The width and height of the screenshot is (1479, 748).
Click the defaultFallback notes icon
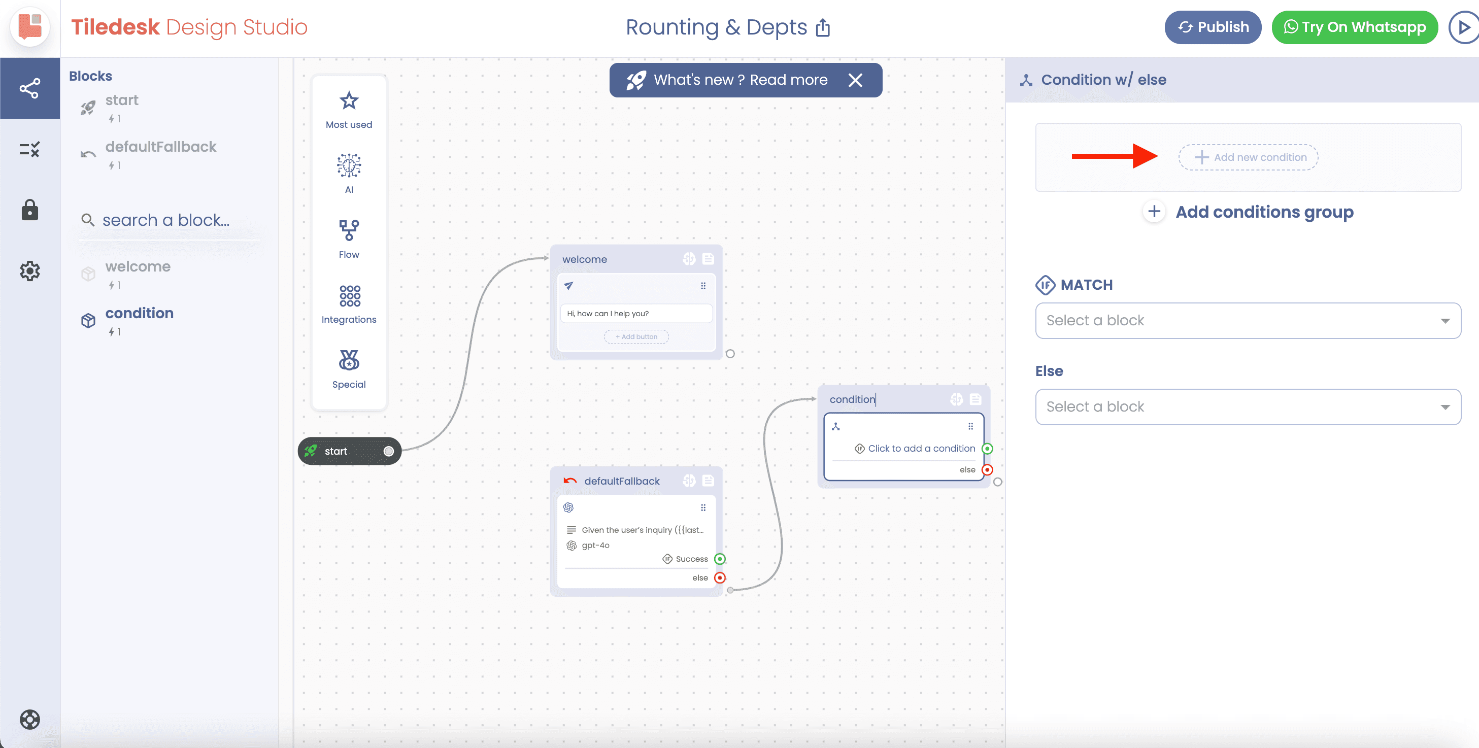point(708,481)
